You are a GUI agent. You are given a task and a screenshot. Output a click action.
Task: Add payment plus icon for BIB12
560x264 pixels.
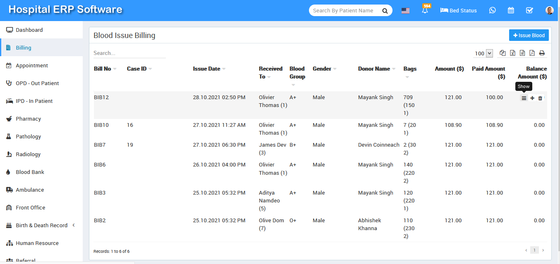(x=532, y=98)
